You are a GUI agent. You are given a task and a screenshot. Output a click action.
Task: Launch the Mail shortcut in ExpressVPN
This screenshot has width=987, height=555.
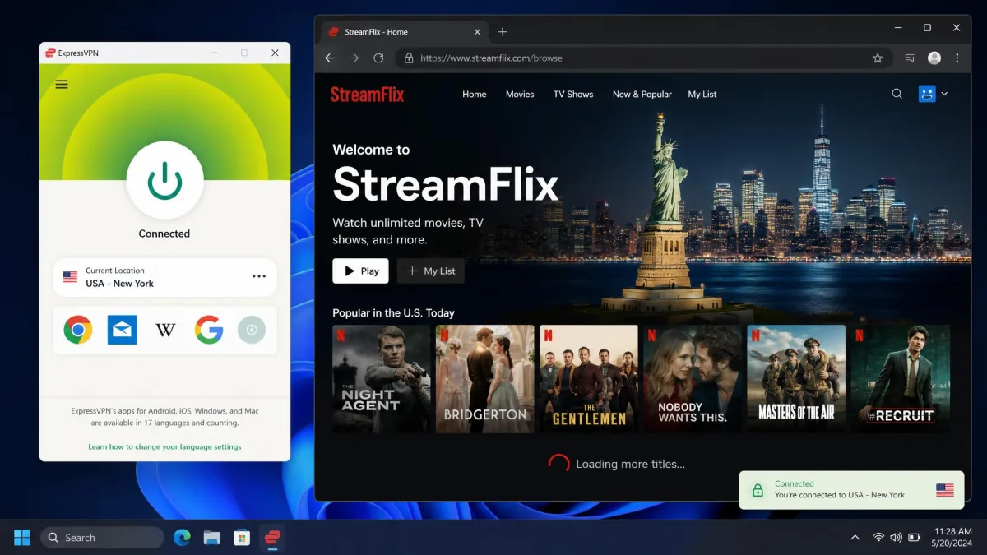[122, 330]
